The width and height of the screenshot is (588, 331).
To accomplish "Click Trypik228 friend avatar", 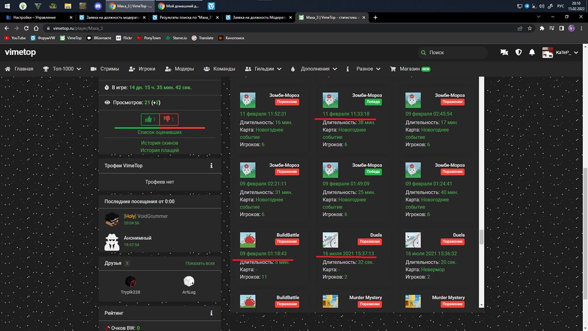I will pos(131,282).
